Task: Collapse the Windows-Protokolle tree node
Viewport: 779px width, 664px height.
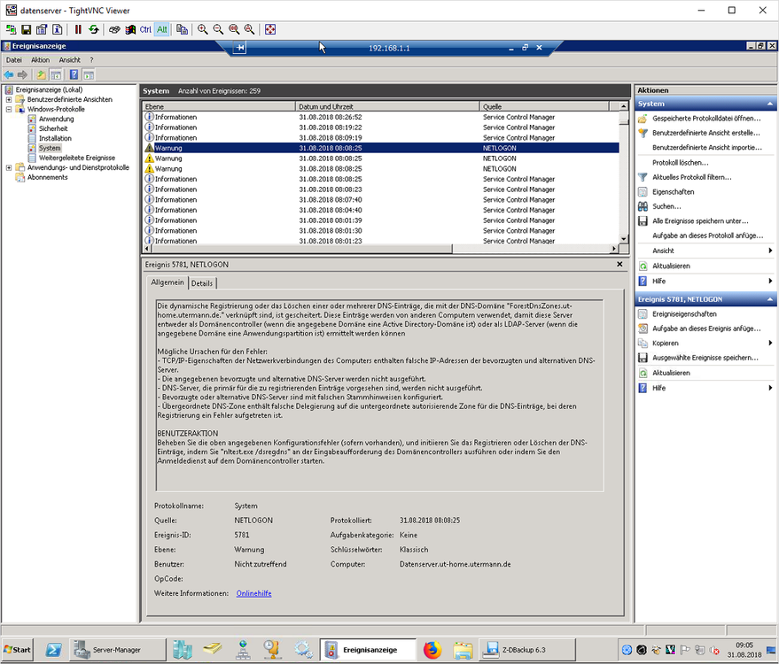Action: pos(9,109)
